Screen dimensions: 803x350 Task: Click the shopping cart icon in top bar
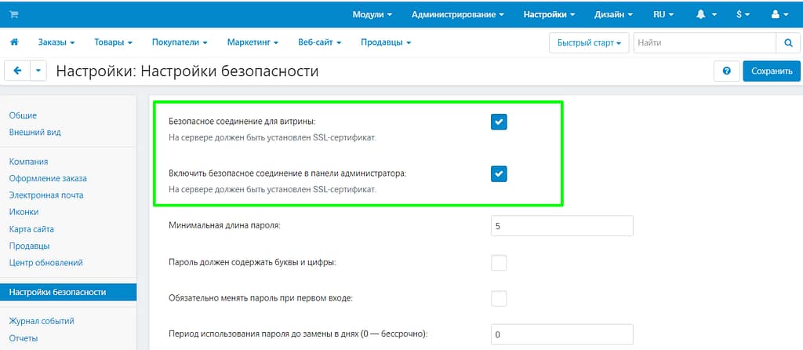tap(14, 14)
